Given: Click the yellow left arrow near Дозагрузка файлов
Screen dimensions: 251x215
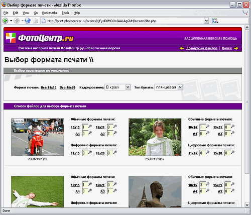Looking at the screenshot, I should tap(182, 48).
